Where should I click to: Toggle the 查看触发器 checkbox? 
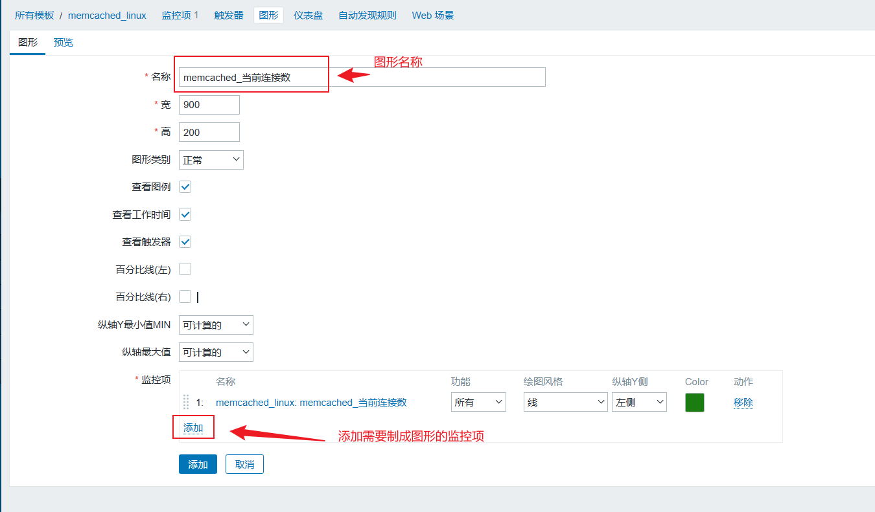tap(185, 241)
